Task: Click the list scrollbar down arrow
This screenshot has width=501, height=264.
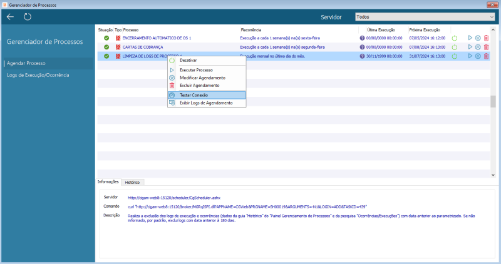Action: (x=493, y=175)
